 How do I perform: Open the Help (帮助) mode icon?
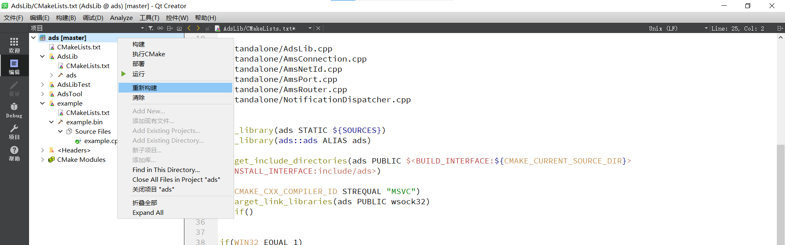(14, 153)
